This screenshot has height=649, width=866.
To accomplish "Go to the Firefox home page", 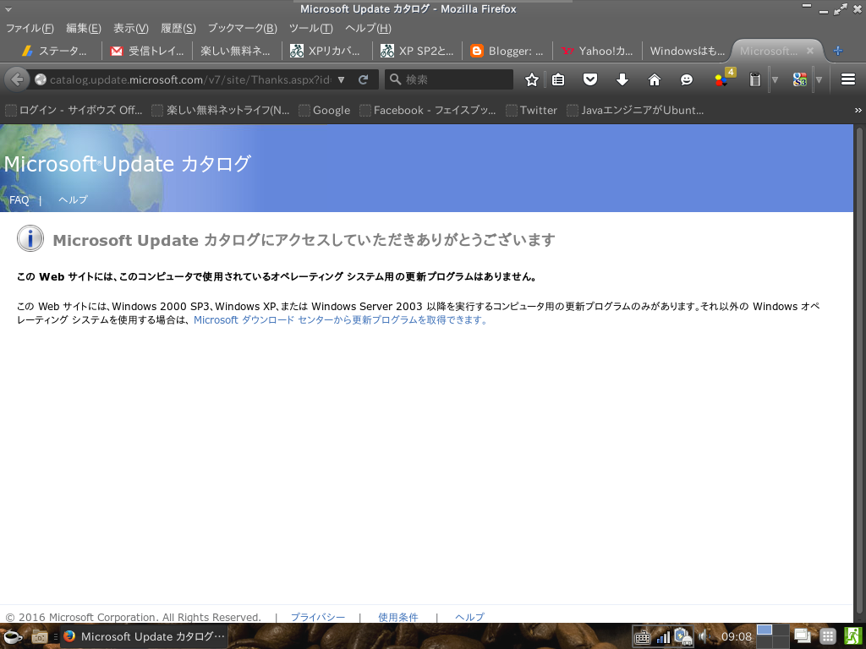I will tap(655, 80).
